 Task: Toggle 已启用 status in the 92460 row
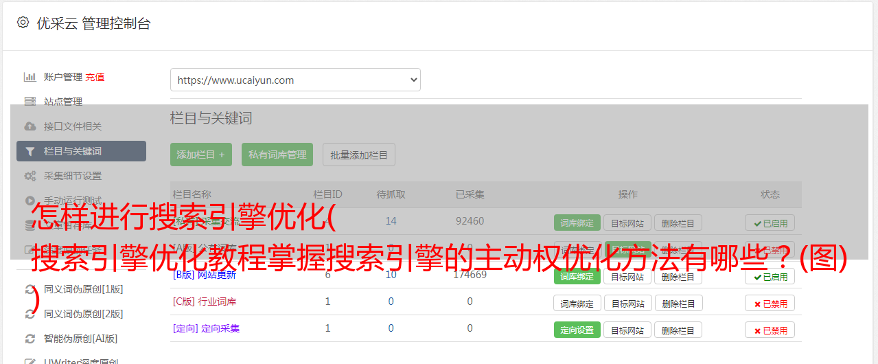point(770,223)
